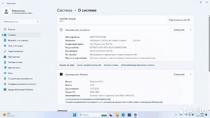This screenshot has height=118, width=210.
Task: Collapse Характеристики устройства section chevron
Action: (190, 30)
